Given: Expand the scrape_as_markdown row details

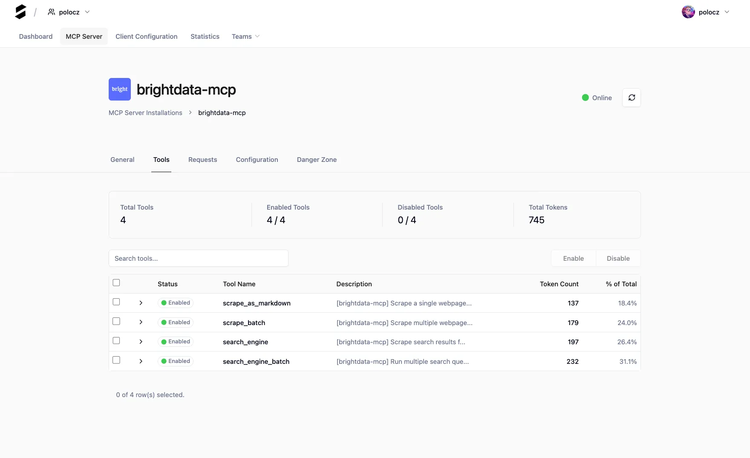Looking at the screenshot, I should pyautogui.click(x=141, y=303).
